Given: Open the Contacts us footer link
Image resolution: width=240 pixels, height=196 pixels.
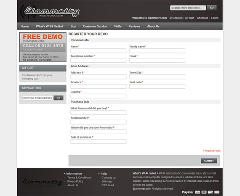Looking at the screenshot, I should click(x=109, y=177).
